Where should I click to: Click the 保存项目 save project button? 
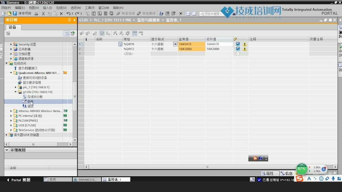[x=22, y=14]
